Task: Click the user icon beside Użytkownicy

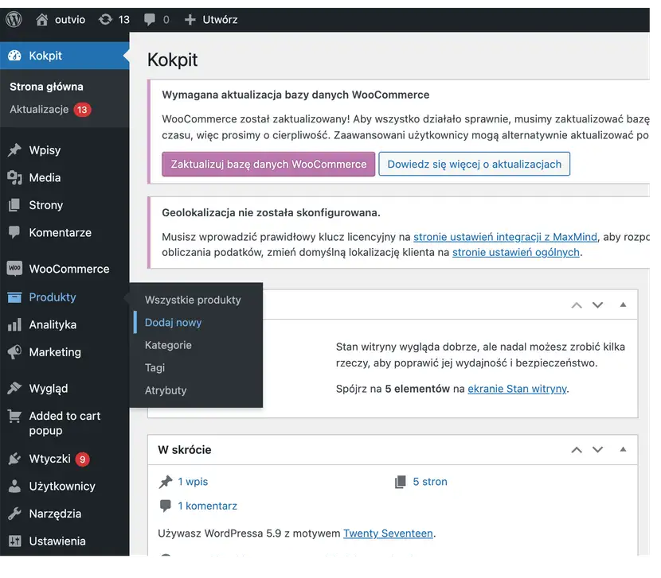Action: pos(14,486)
